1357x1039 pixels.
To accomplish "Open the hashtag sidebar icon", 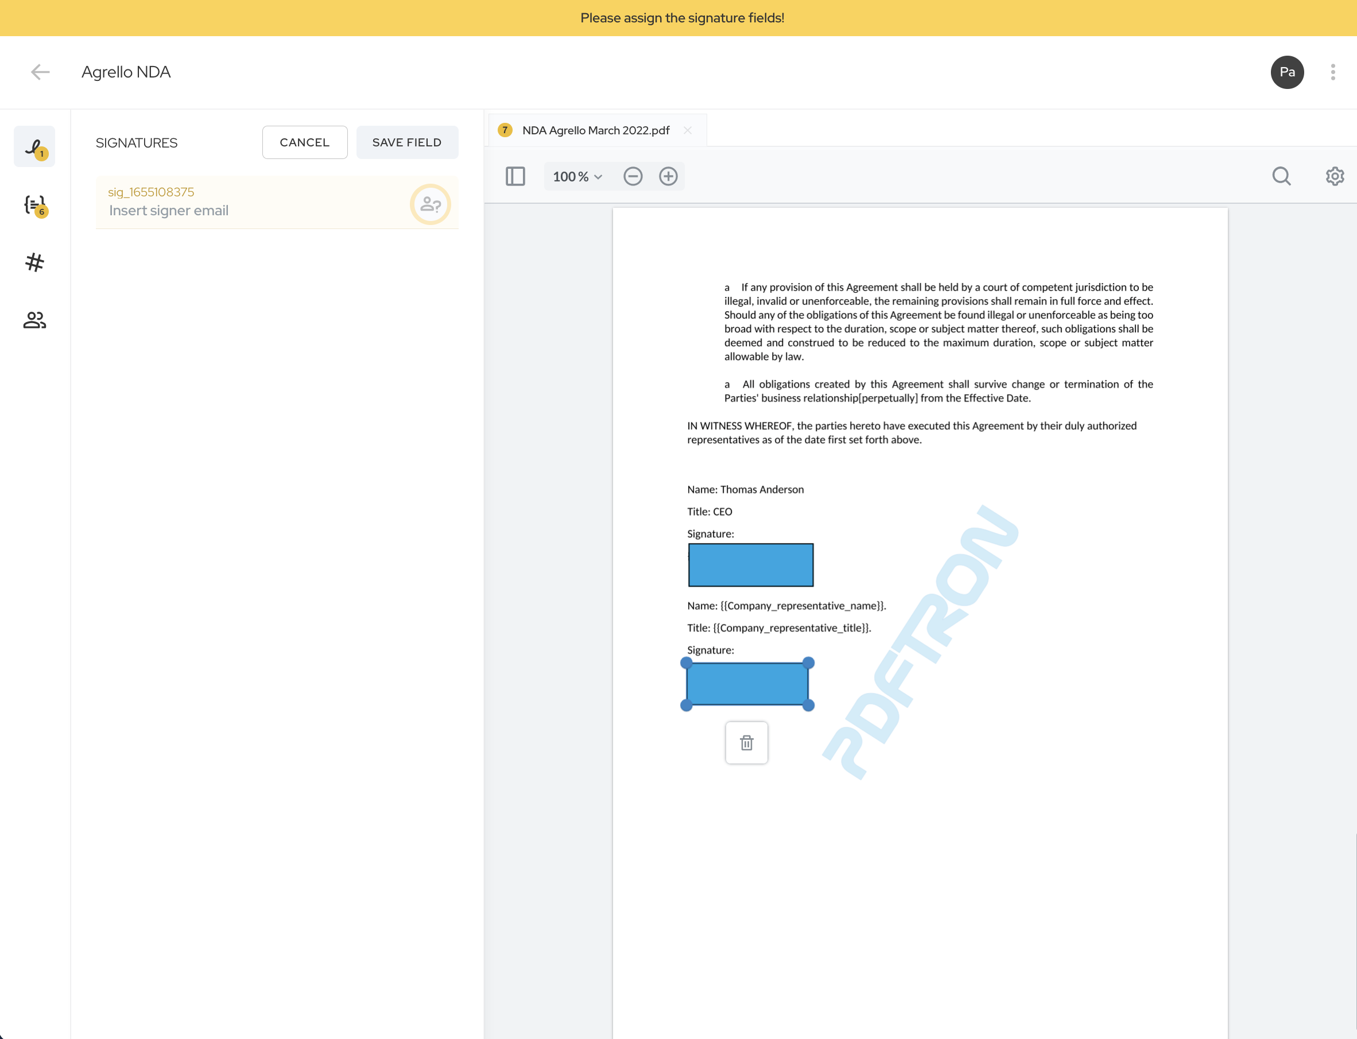I will tap(34, 262).
